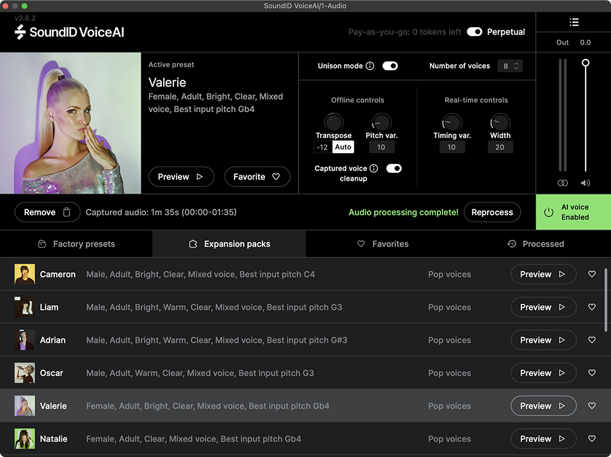Click 'Audio processing complete!' status text
Image resolution: width=611 pixels, height=457 pixels.
(404, 212)
